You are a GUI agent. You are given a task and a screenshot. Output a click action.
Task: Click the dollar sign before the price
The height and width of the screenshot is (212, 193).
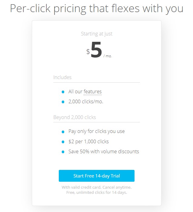click(x=88, y=51)
